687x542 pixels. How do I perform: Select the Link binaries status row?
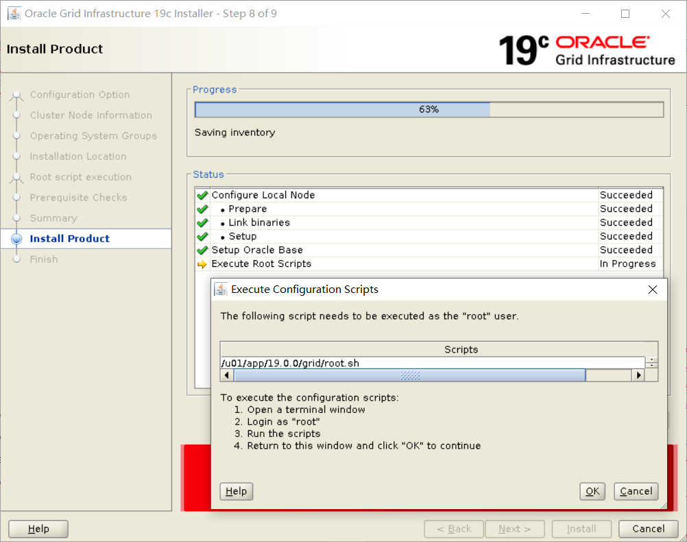click(429, 223)
